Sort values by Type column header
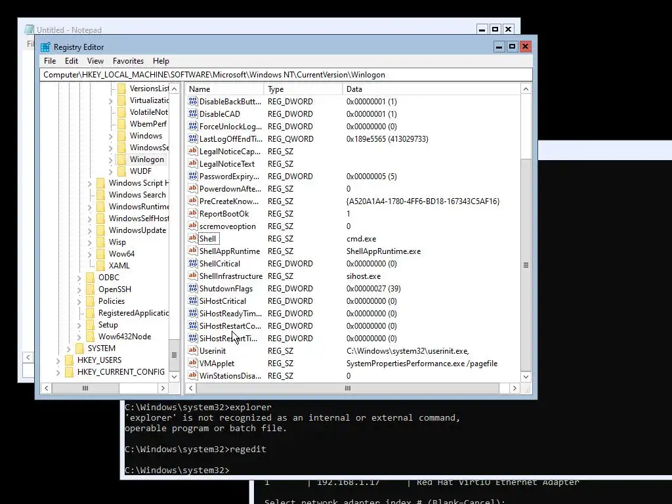 pyautogui.click(x=303, y=89)
